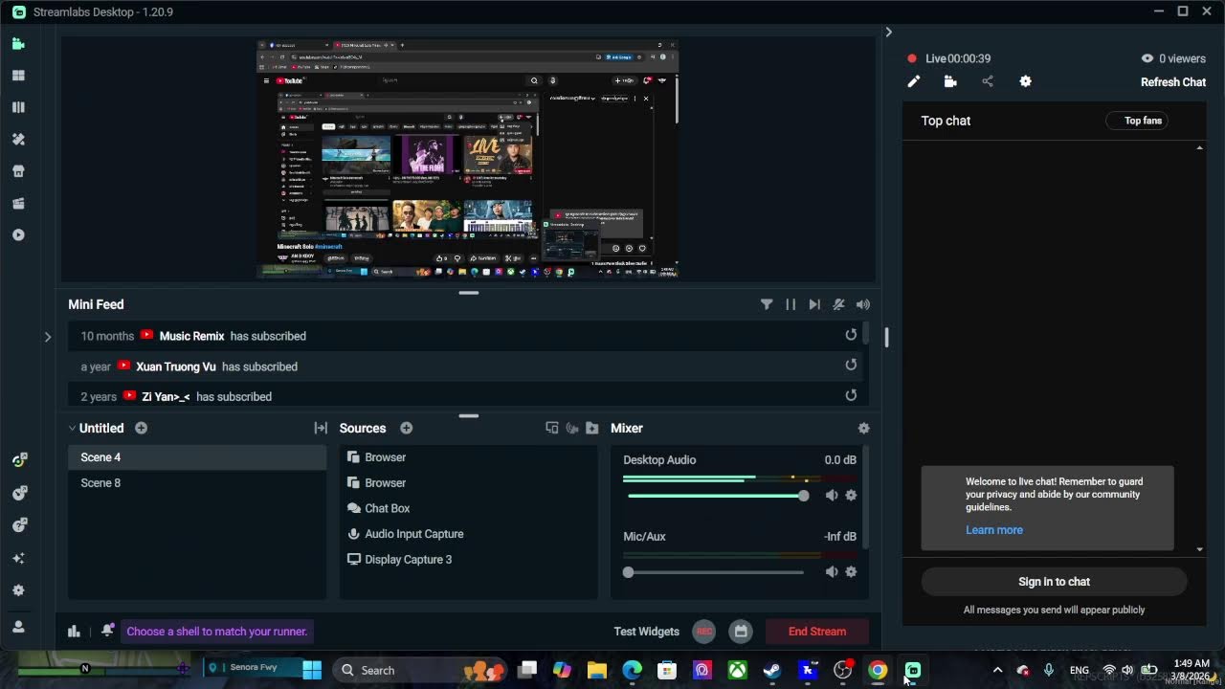Click Refresh Chat

1173,82
